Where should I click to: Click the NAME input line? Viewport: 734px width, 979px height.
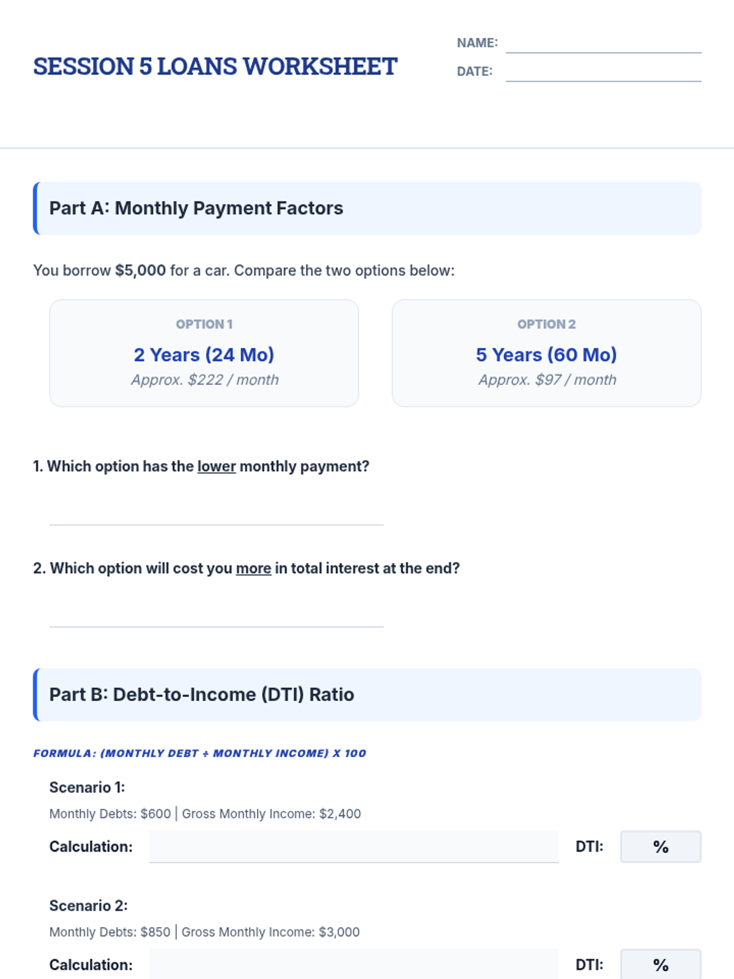coord(603,44)
